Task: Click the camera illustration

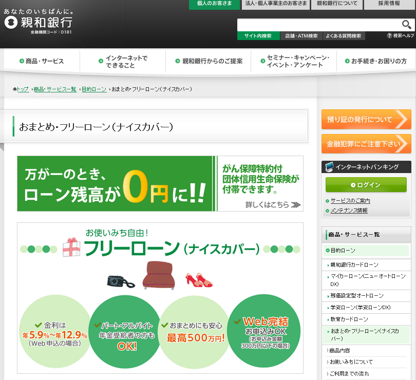Action: tap(121, 281)
